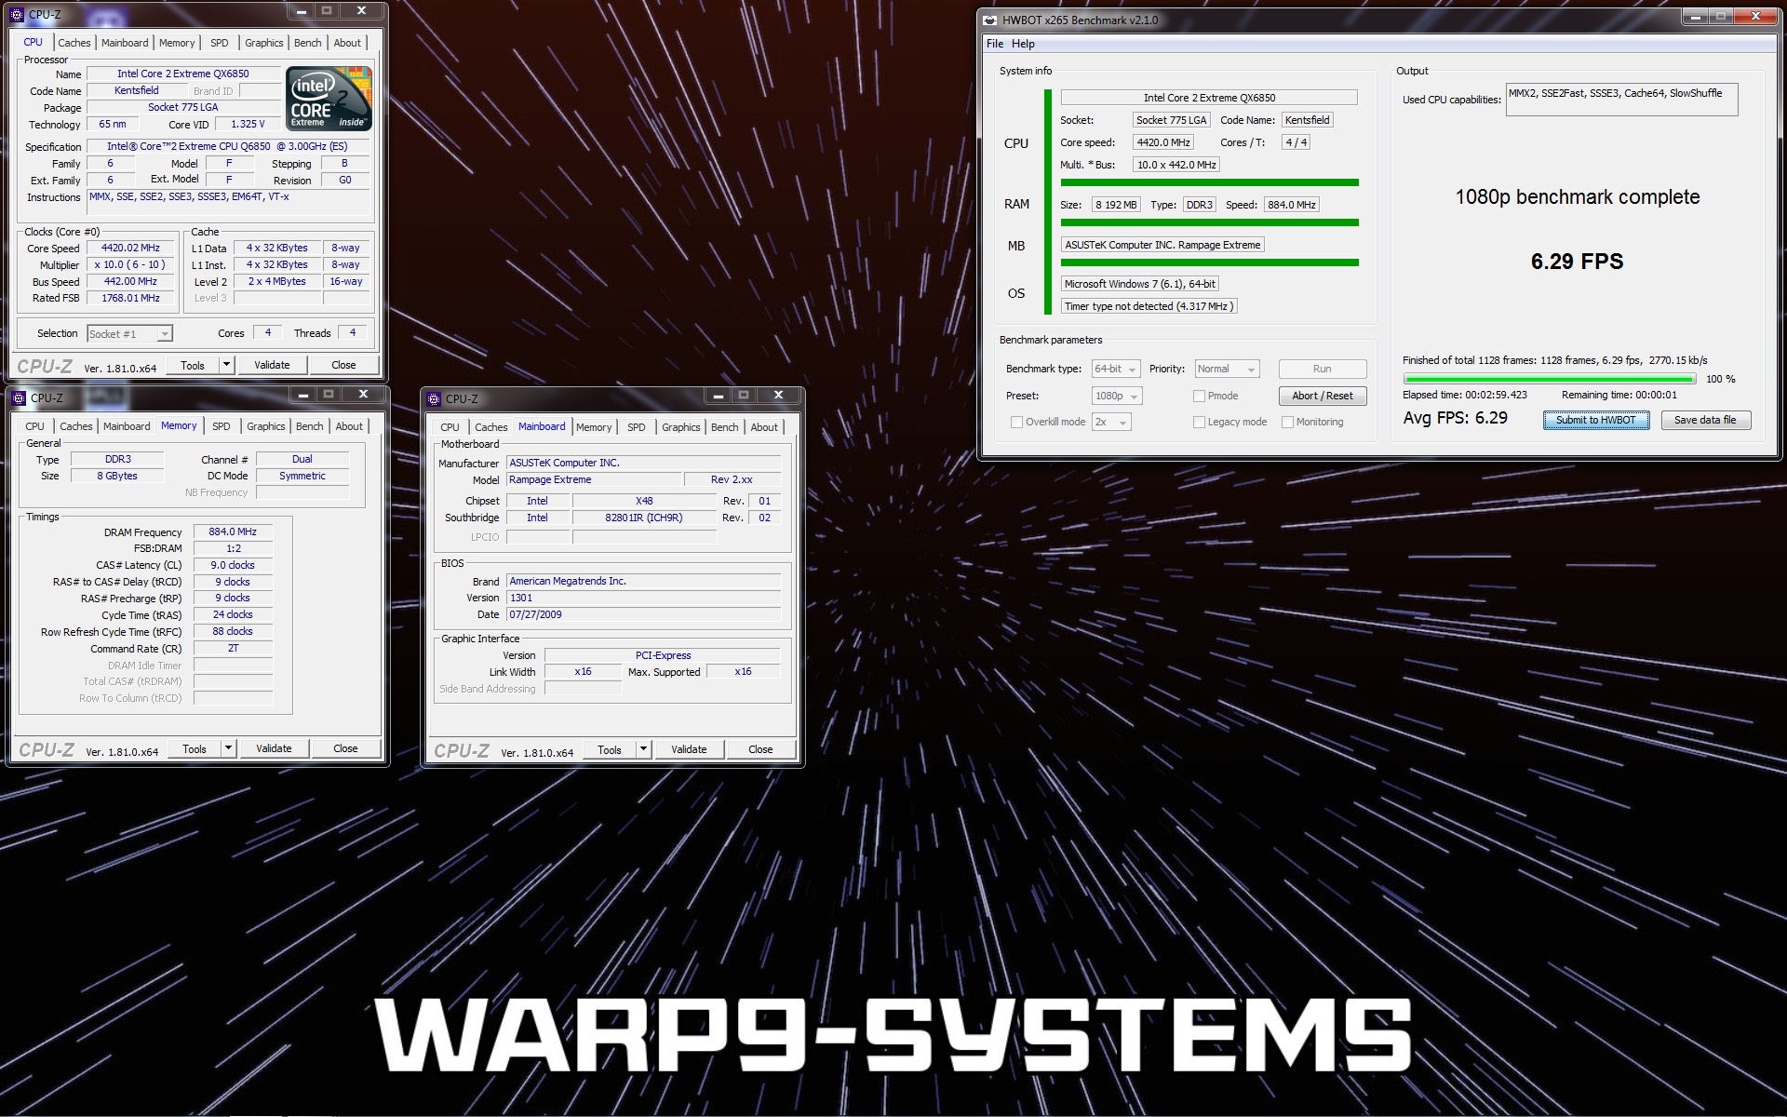Viewport: 1787px width, 1117px height.
Task: Expand Tools arrow in Memory window
Action: click(228, 748)
